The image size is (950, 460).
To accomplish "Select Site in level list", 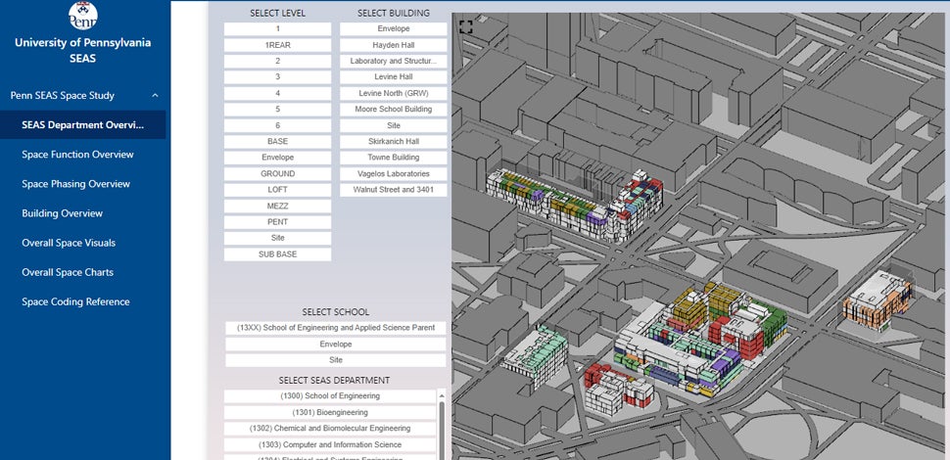I will pyautogui.click(x=277, y=238).
